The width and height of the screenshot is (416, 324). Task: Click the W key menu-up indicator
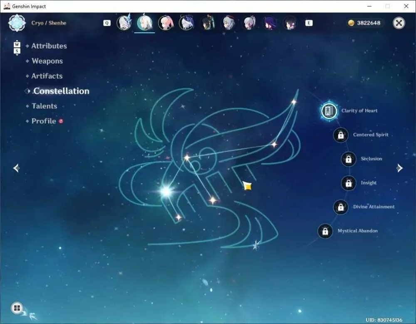pos(17,44)
